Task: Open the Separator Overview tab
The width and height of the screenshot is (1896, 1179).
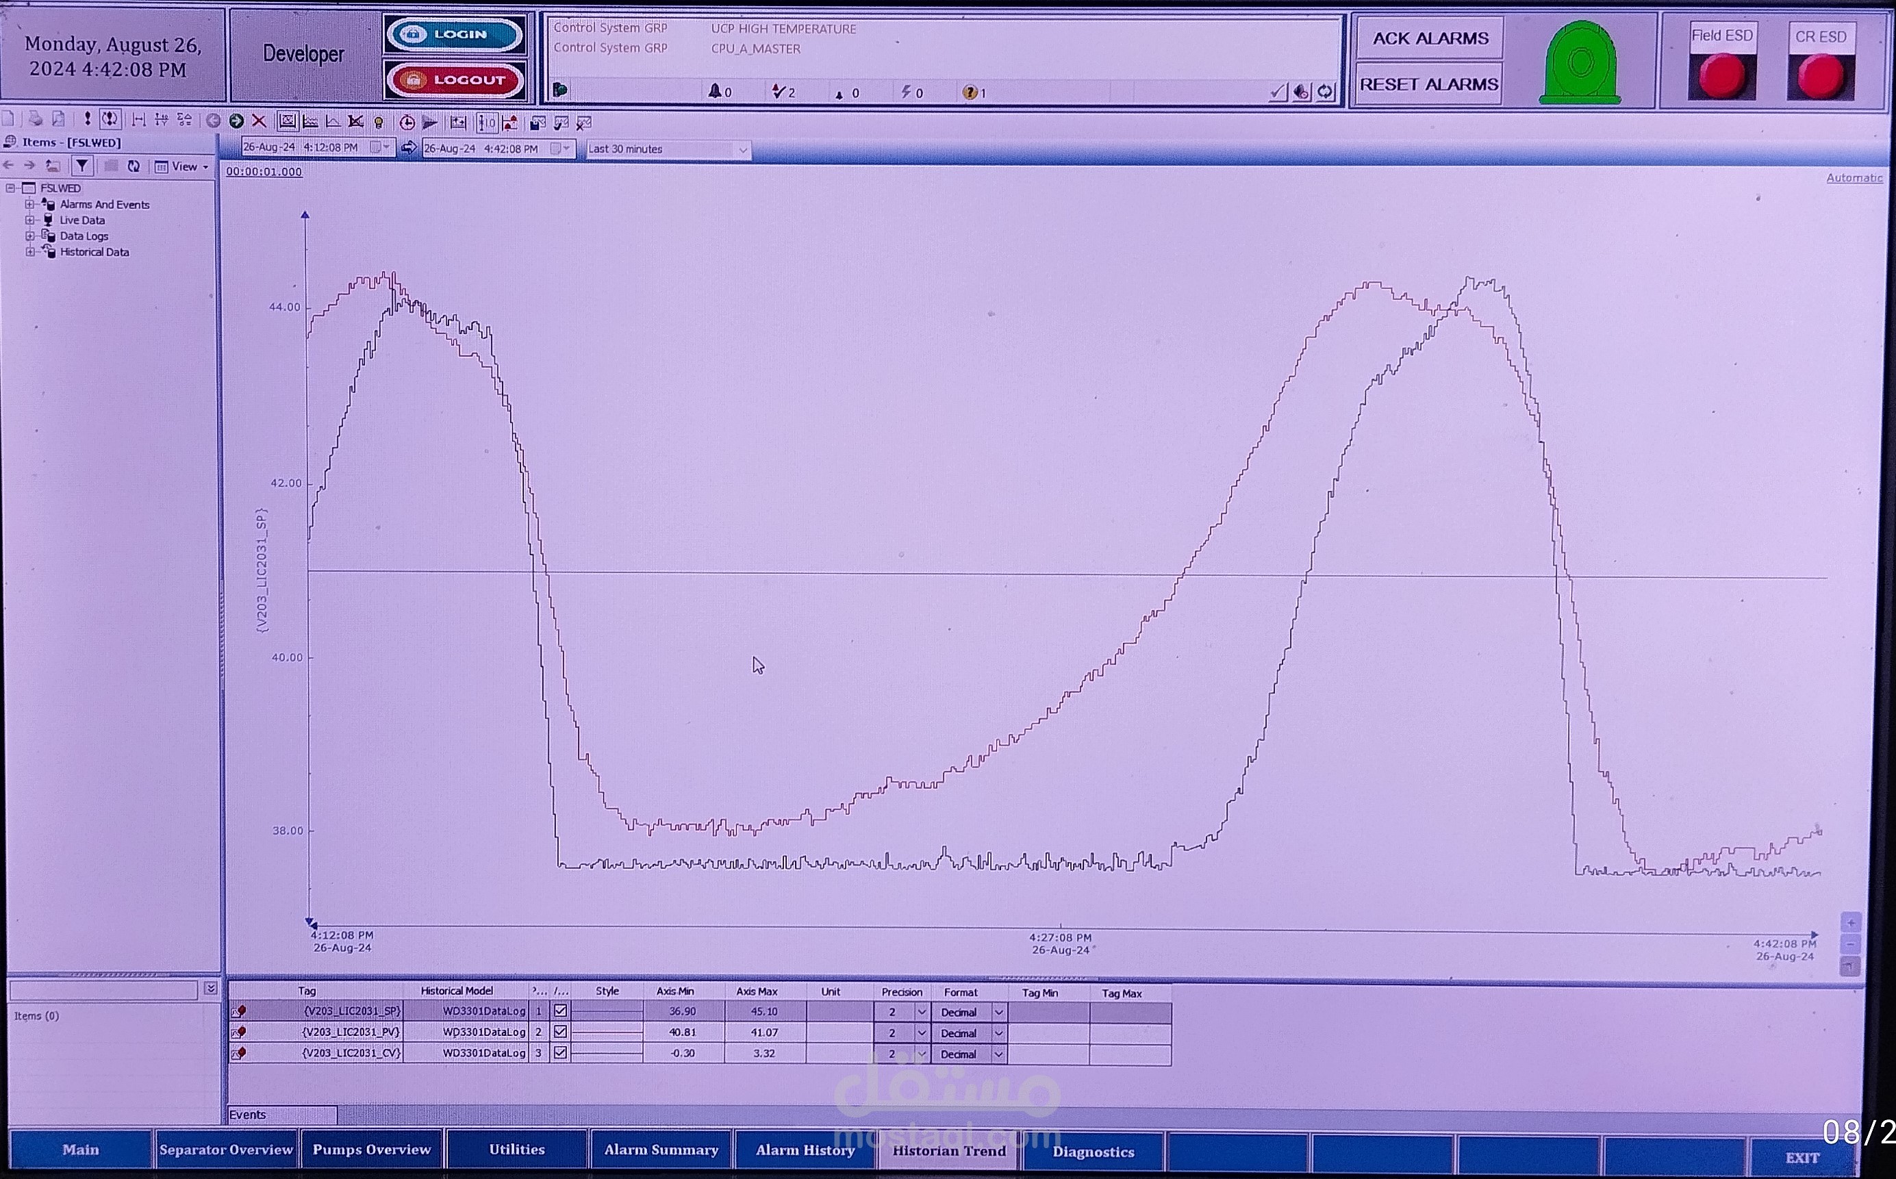Action: point(226,1150)
